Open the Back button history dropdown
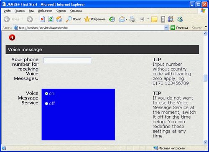Viewport: 209px width, 152px height. coord(22,19)
